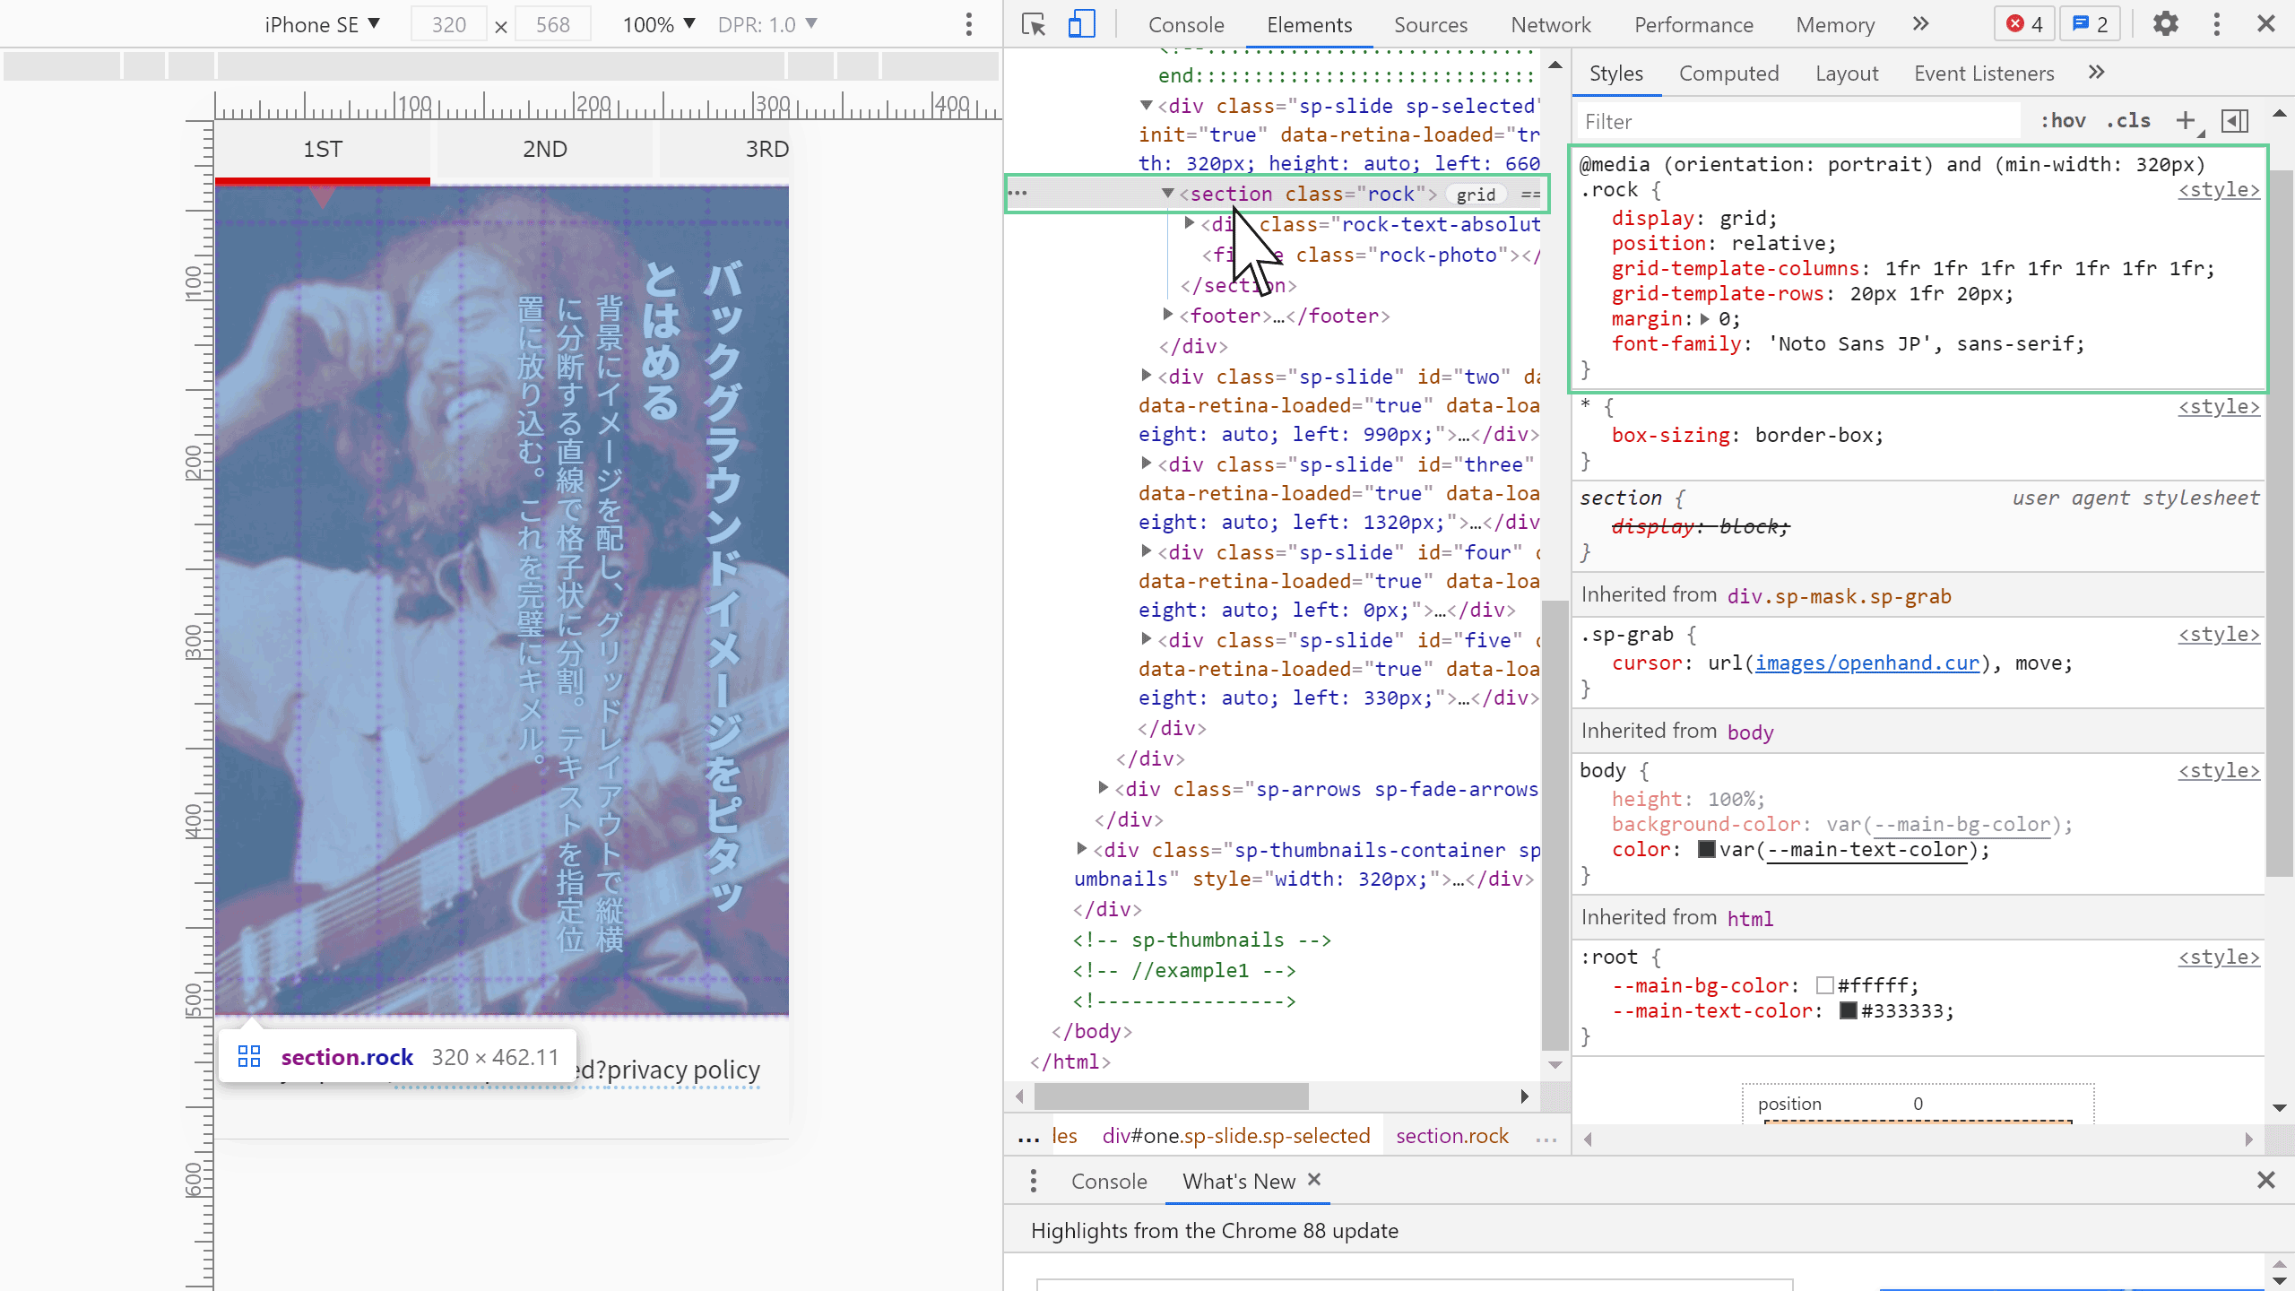Click the body color property swatch
Image resolution: width=2295 pixels, height=1291 pixels.
pos(1706,849)
